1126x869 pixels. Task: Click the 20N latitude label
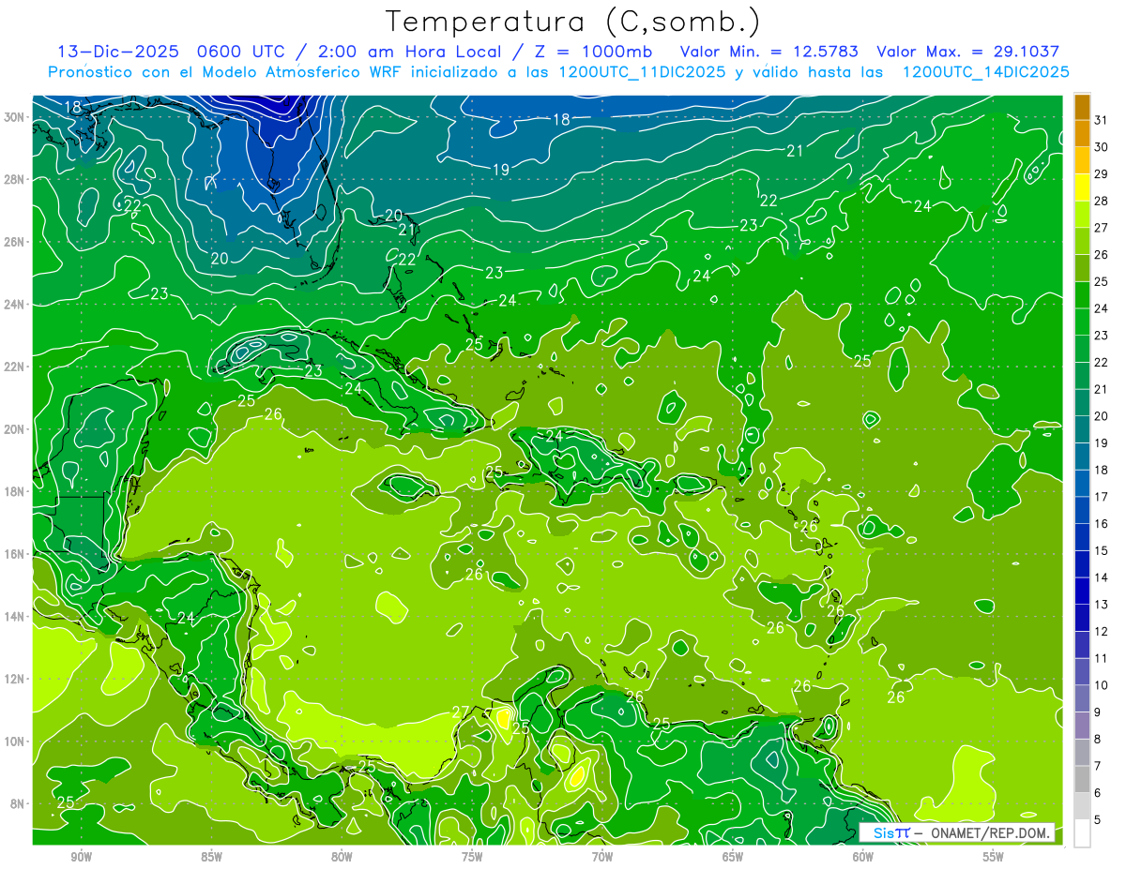click(16, 428)
